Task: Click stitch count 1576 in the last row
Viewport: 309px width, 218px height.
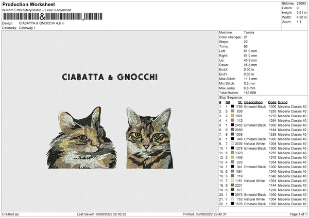Action: tap(239, 204)
